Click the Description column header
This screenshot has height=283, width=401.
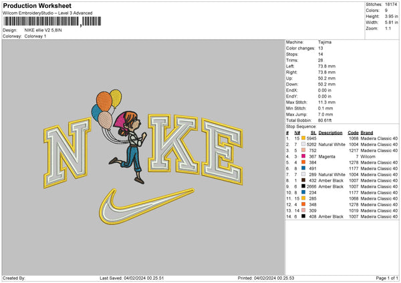330,132
